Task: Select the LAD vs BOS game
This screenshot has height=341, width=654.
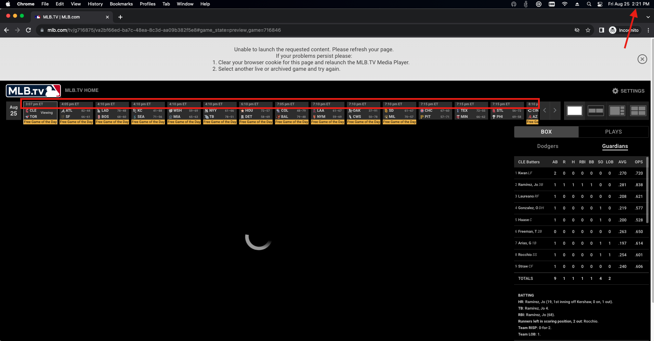Action: [x=112, y=113]
